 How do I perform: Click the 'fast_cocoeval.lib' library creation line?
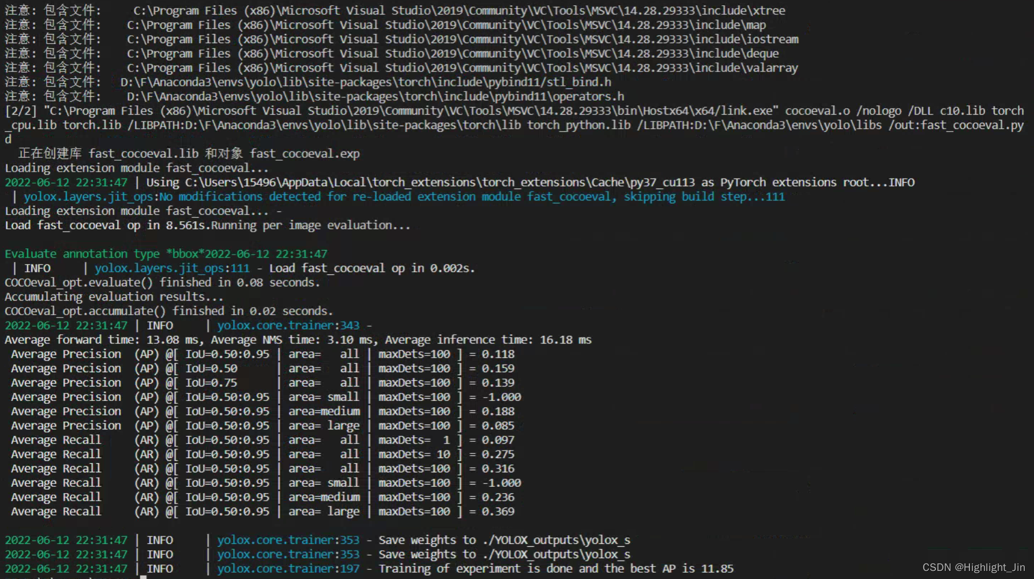pos(189,154)
